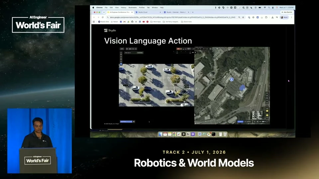The height and width of the screenshot is (179, 319).
Task: Click the zoom magnifier in the address bar
Action: [239, 17]
